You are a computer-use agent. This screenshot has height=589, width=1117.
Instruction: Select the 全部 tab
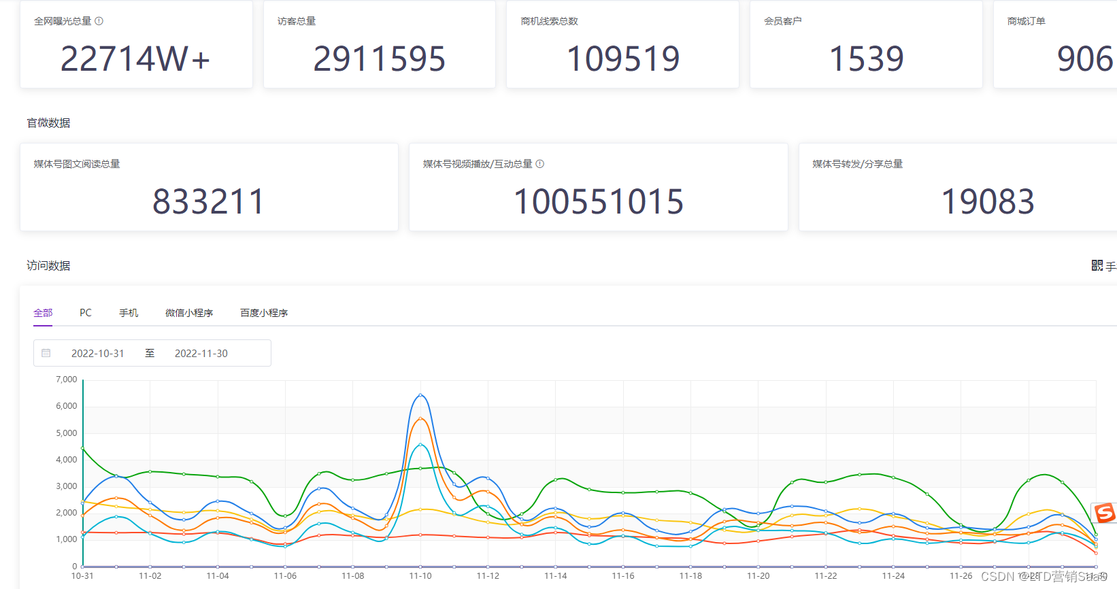pos(43,313)
